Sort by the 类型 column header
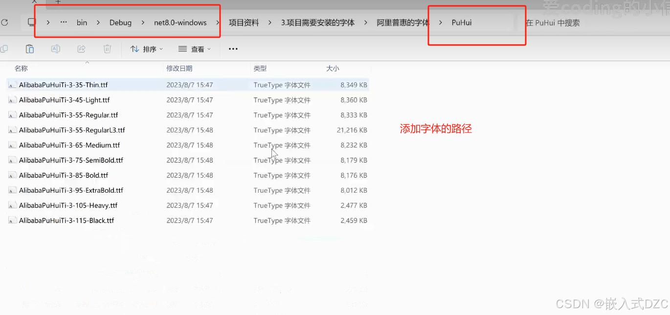The image size is (670, 315). [260, 68]
